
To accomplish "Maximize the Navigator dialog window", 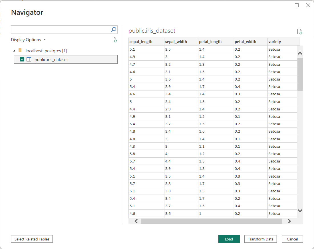I will tap(297, 5).
